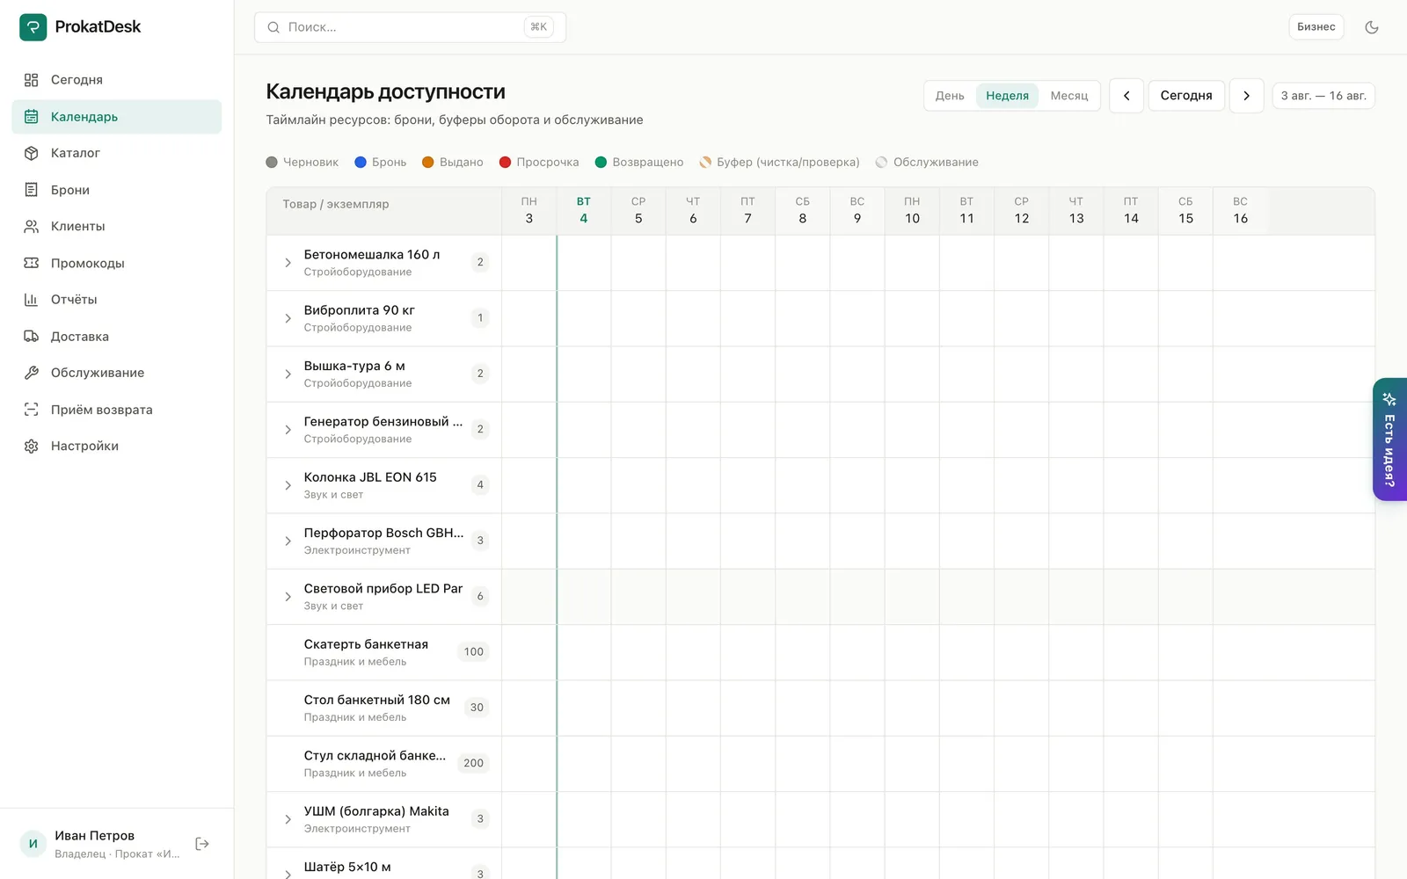The width and height of the screenshot is (1407, 879).
Task: Click the Промокоды ticket icon
Action: [32, 263]
